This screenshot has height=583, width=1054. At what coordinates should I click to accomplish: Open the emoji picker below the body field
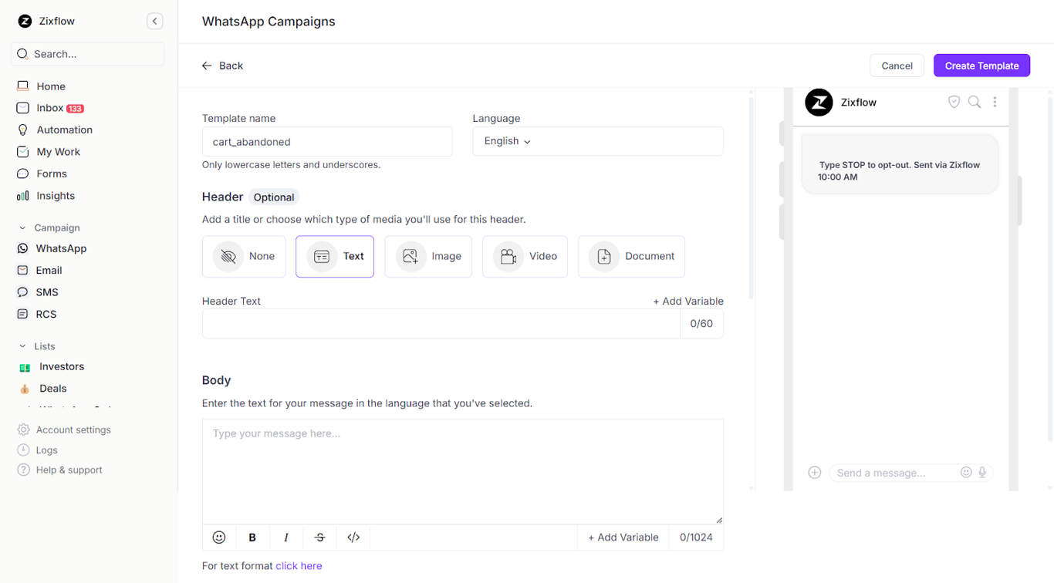(219, 537)
